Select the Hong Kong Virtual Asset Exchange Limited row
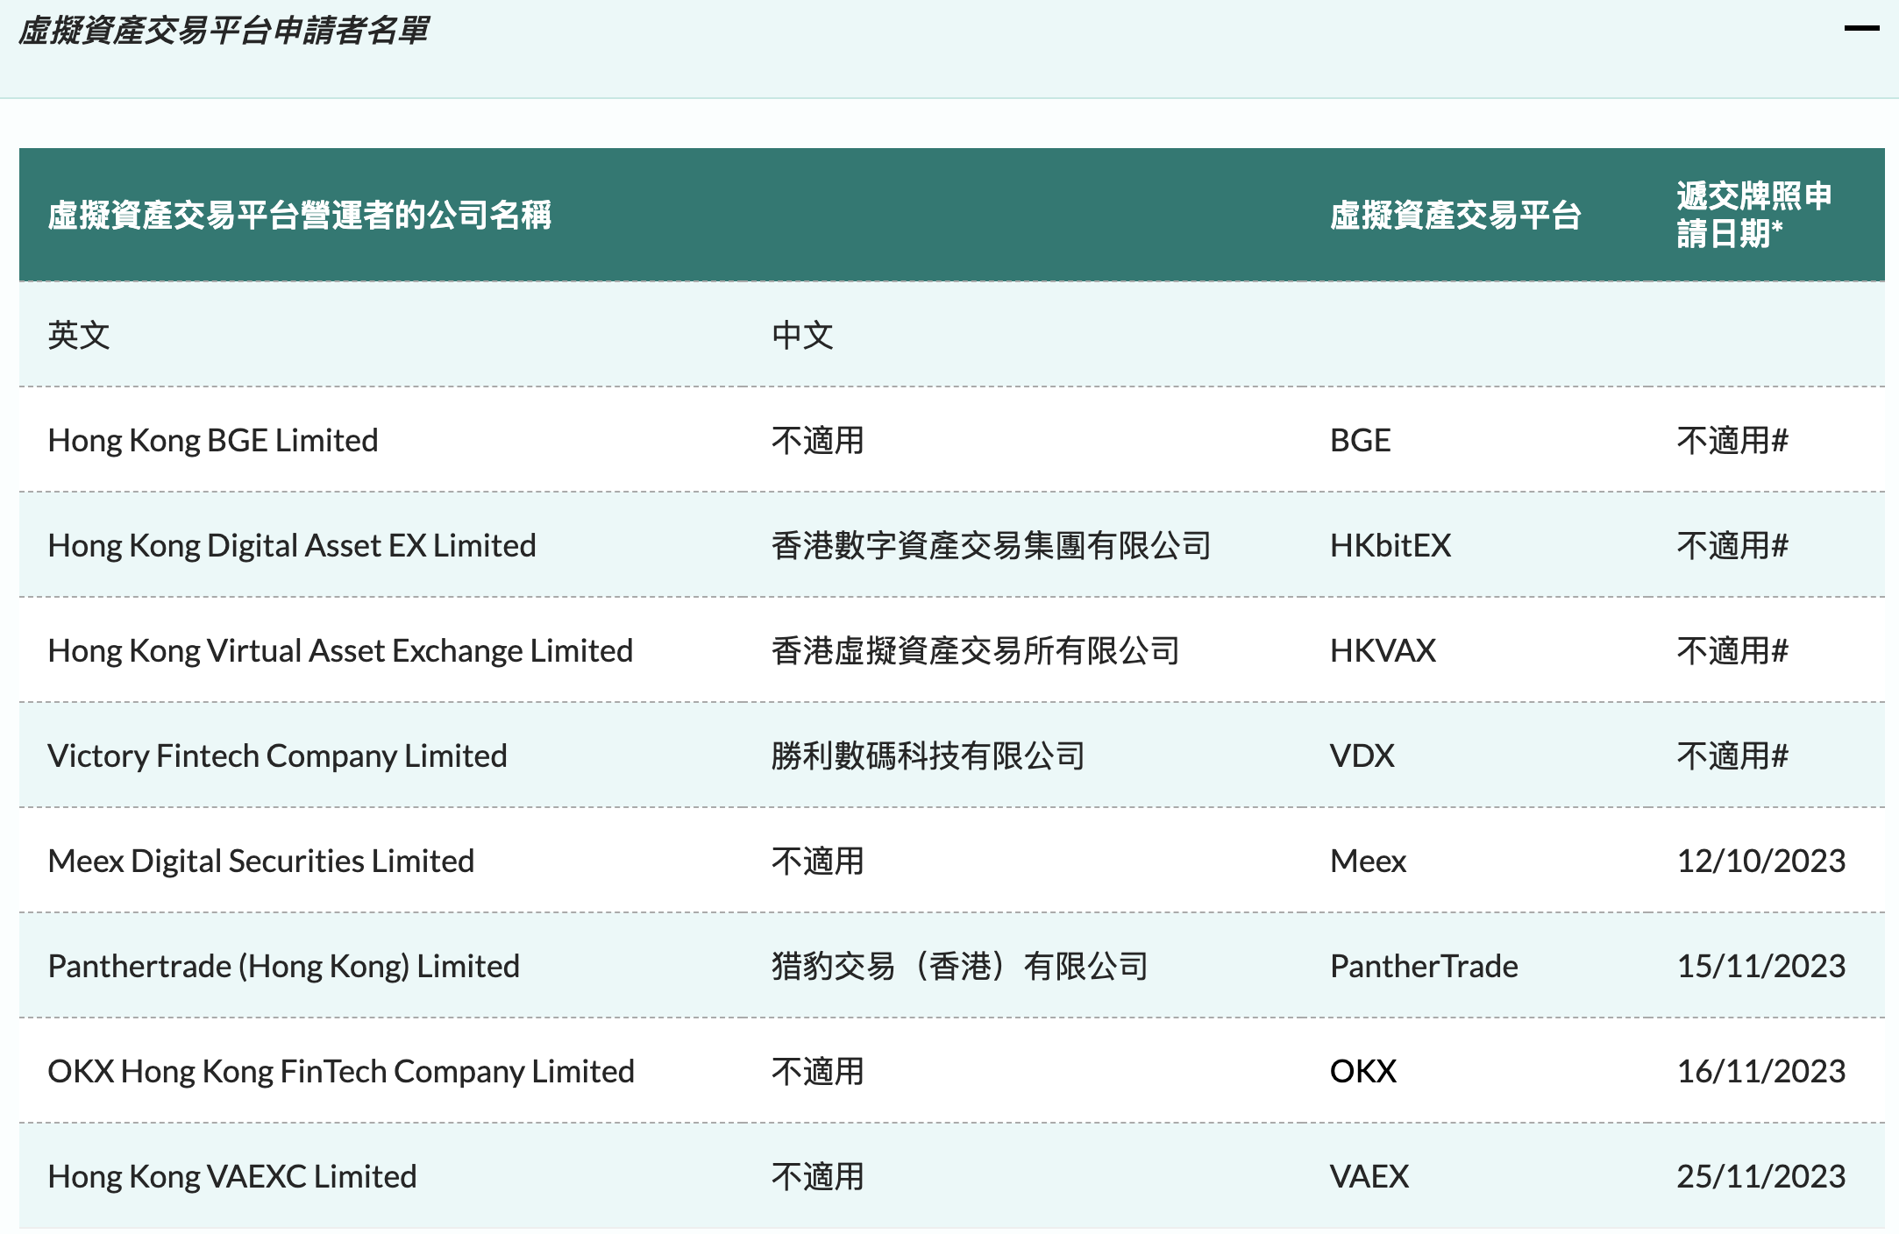 pyautogui.click(x=340, y=650)
